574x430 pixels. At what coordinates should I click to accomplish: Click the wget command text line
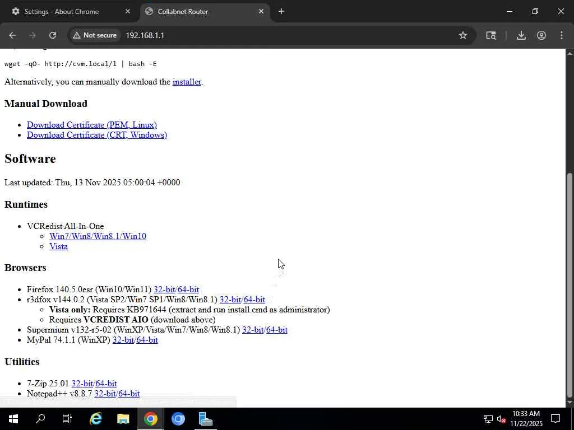click(81, 64)
